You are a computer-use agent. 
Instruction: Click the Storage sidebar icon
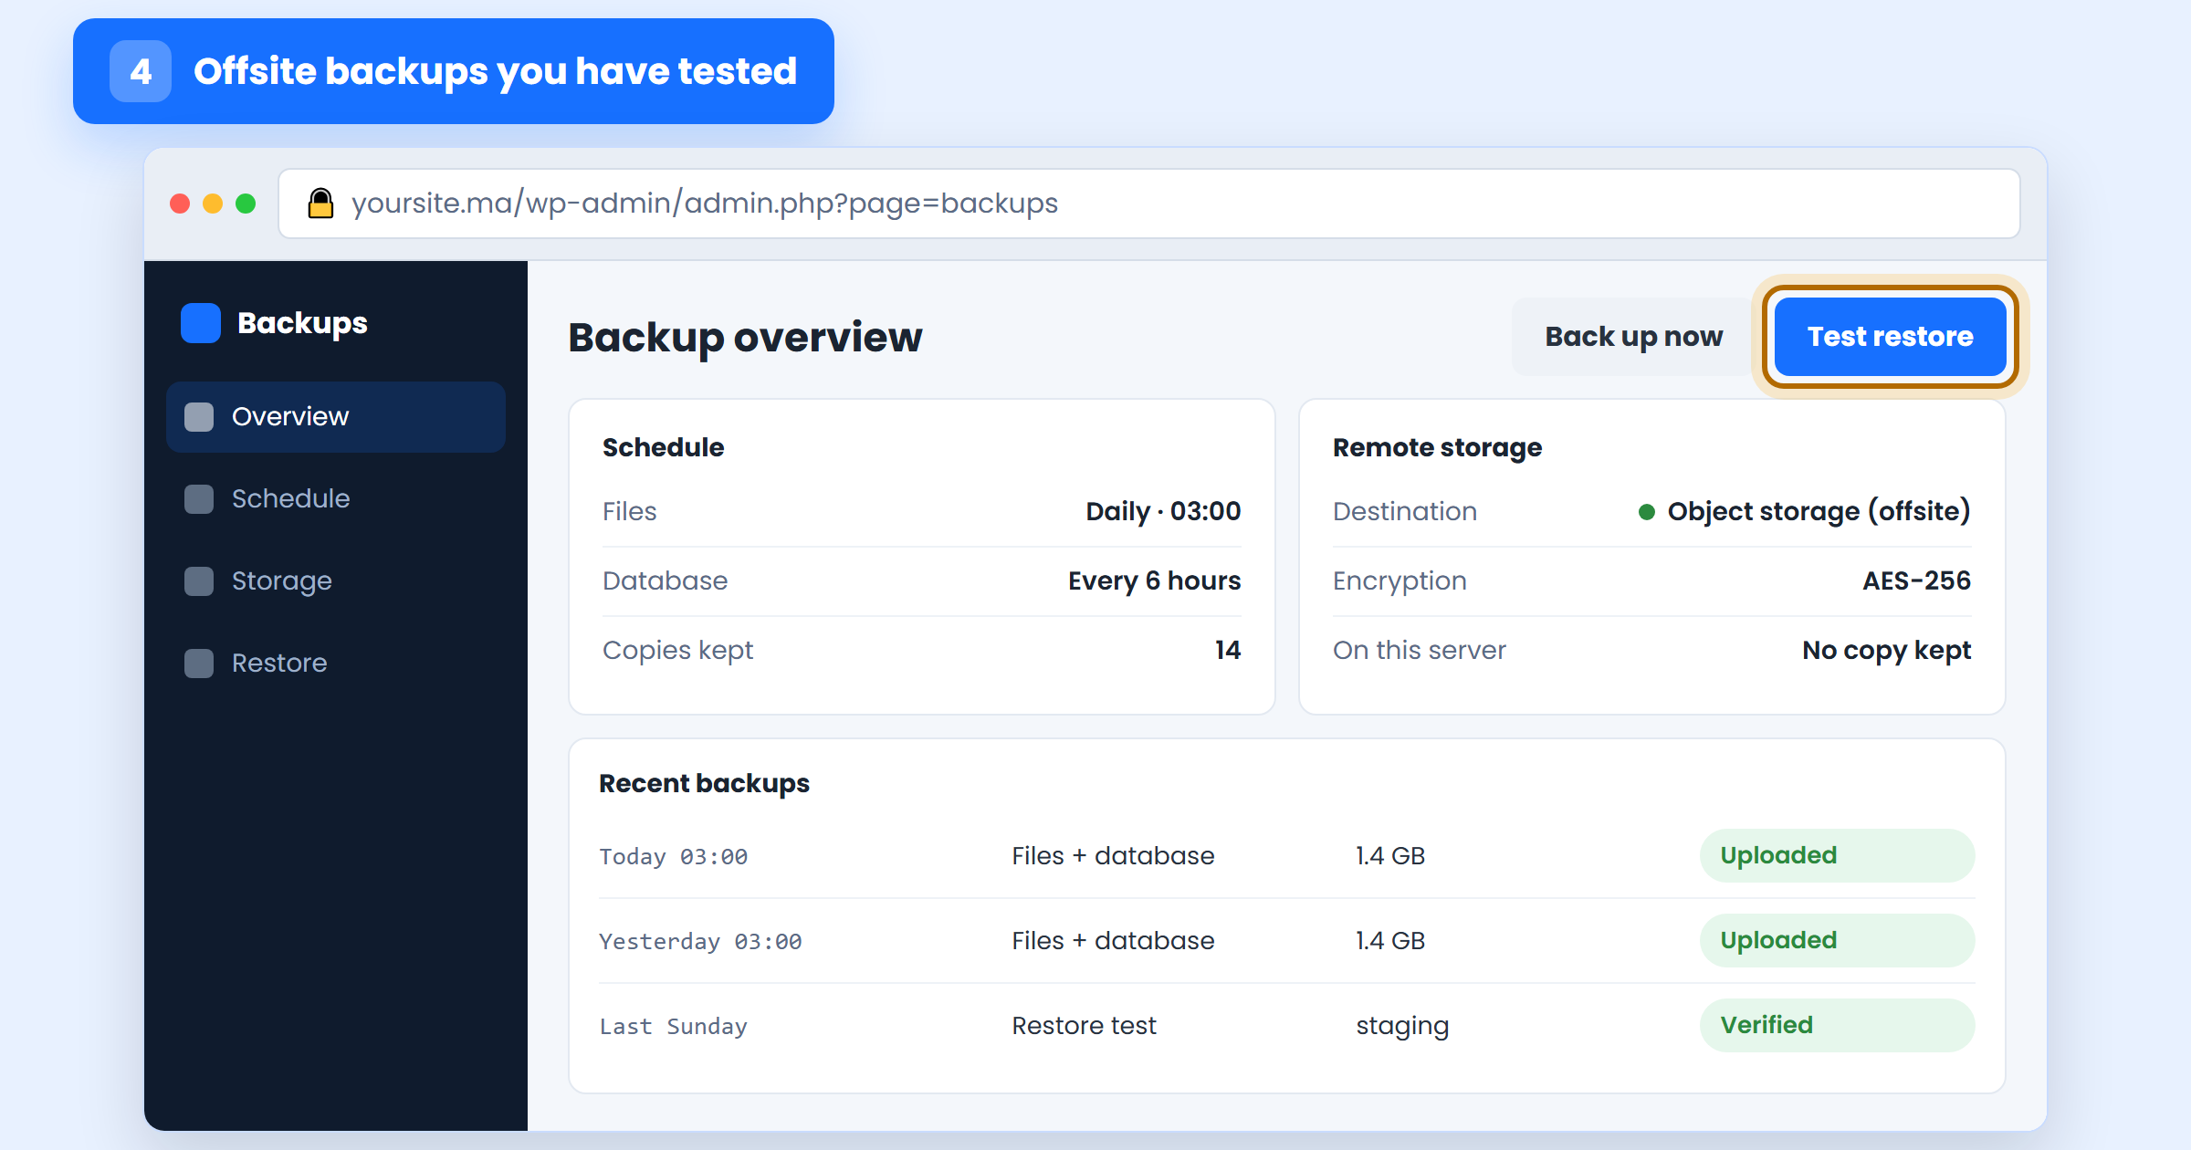point(199,581)
